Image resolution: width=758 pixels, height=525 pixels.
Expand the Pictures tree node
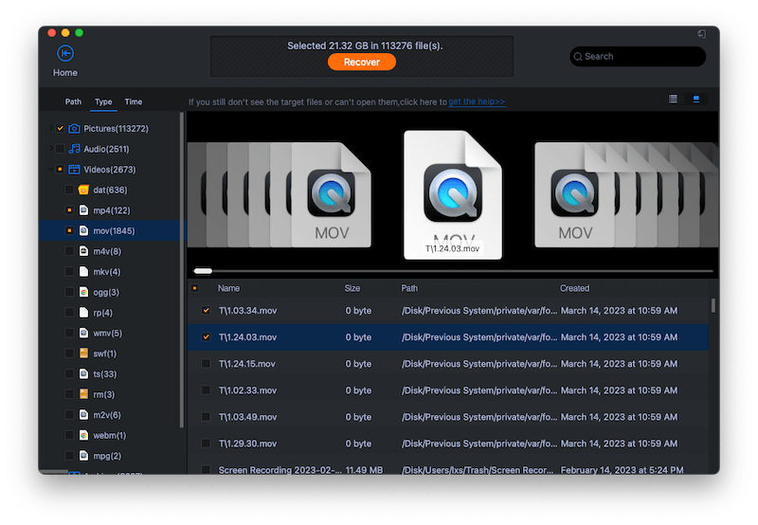coord(51,128)
